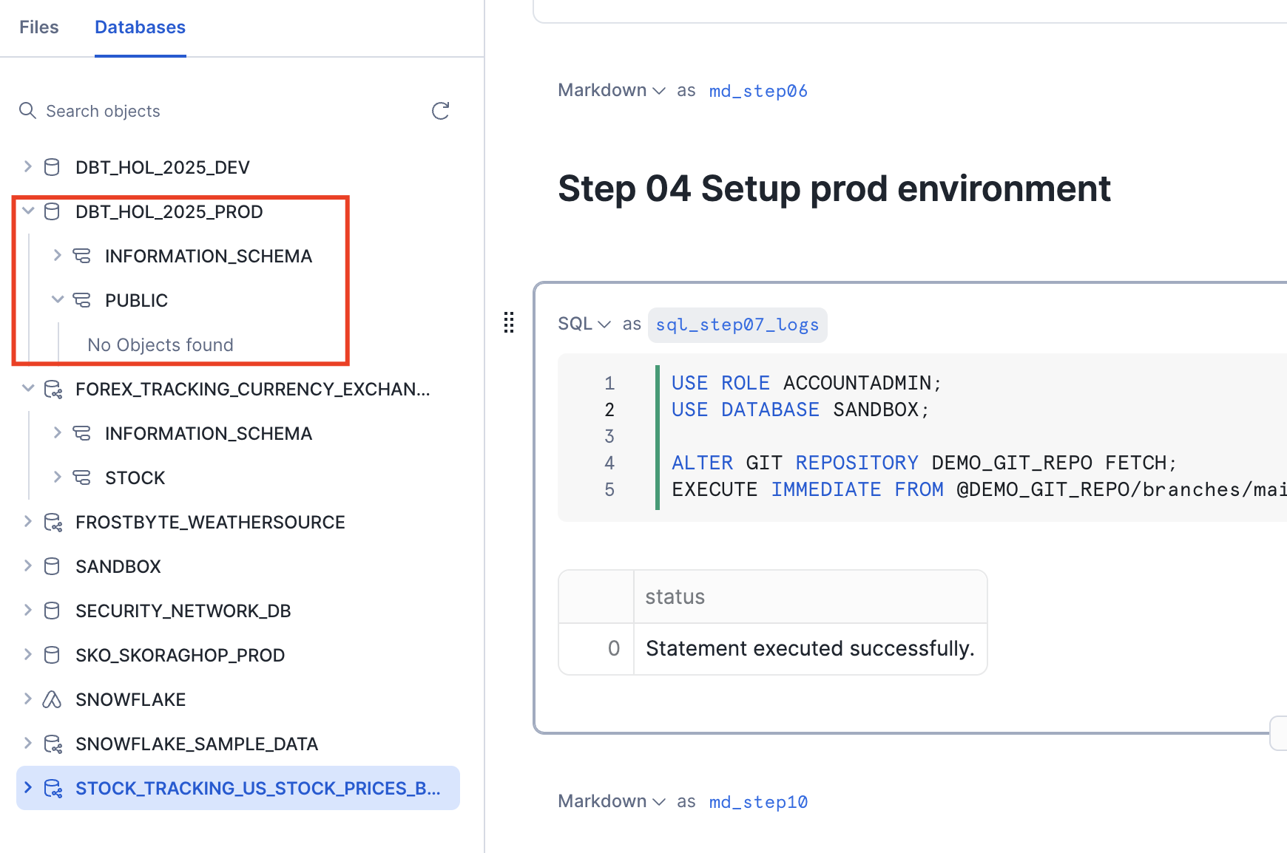
Task: Click the SNOWFLAKE application database icon
Action: click(52, 700)
